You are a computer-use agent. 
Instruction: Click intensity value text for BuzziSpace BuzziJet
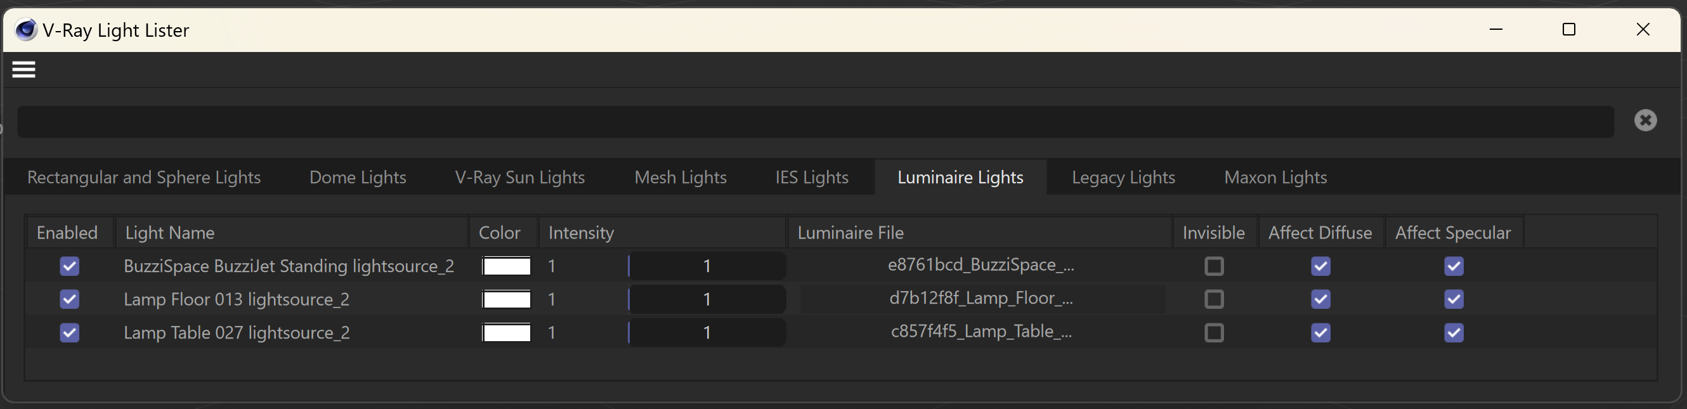(x=552, y=266)
